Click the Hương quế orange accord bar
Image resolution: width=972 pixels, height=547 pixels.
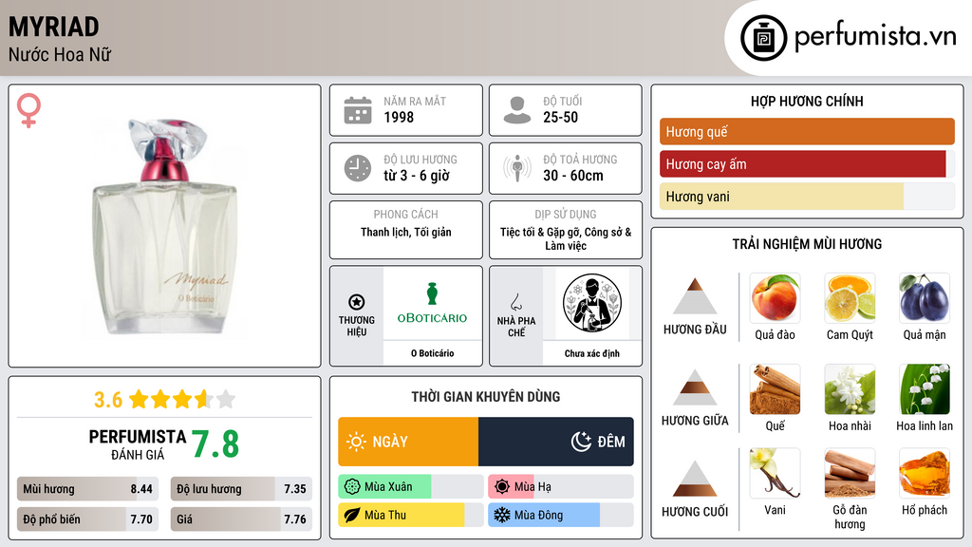point(807,131)
